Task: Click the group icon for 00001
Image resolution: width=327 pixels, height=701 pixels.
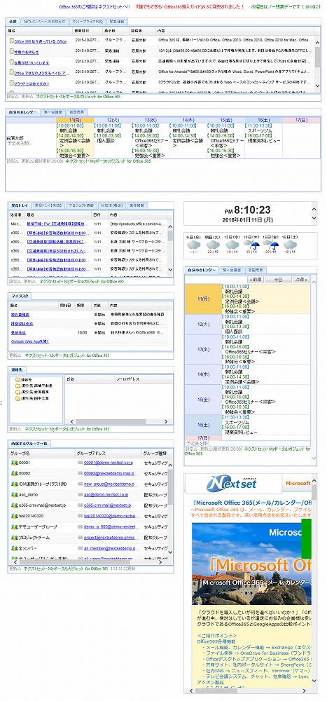Action: tap(14, 462)
